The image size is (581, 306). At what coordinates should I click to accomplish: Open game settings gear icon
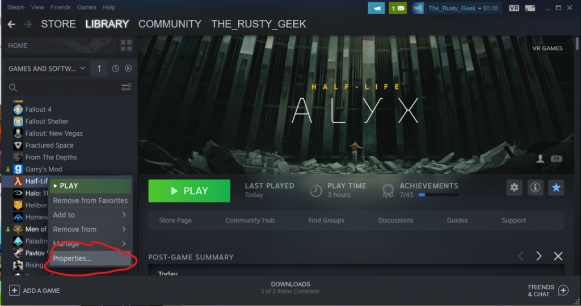click(x=514, y=188)
